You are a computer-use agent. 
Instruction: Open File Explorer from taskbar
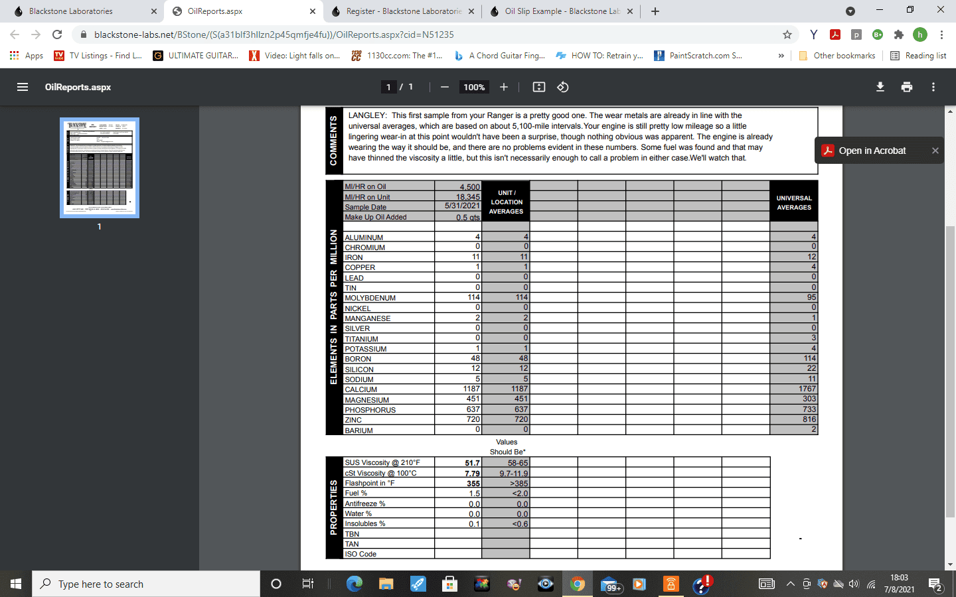(386, 584)
